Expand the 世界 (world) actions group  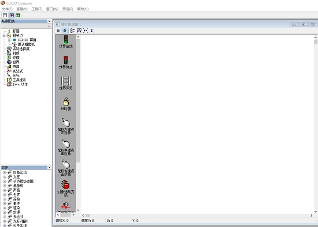5,195
